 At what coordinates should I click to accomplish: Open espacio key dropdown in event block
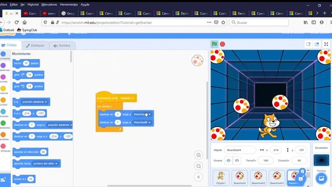coord(127,98)
